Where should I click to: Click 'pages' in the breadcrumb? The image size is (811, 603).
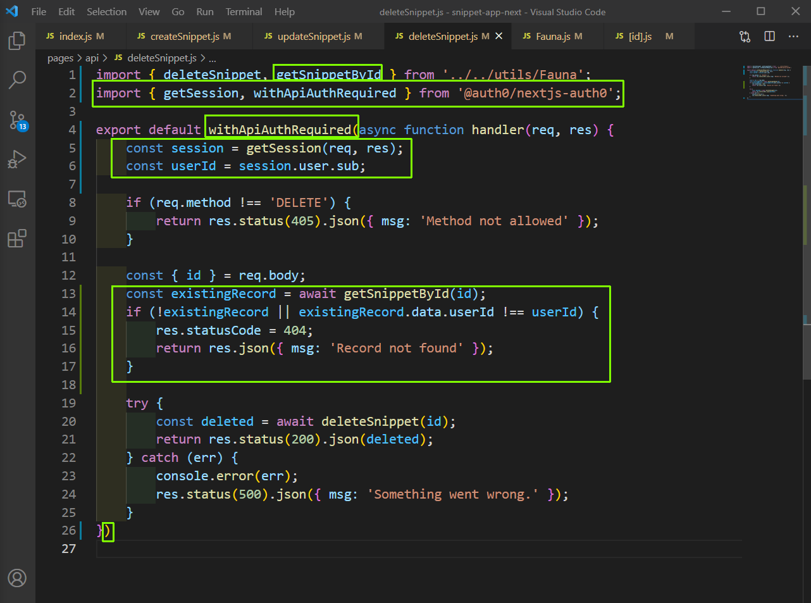point(60,58)
